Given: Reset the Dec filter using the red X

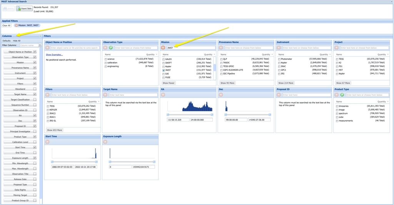Looking at the screenshot, I should (x=221, y=95).
